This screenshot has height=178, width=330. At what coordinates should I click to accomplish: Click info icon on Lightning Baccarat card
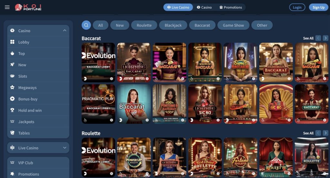(x=147, y=79)
